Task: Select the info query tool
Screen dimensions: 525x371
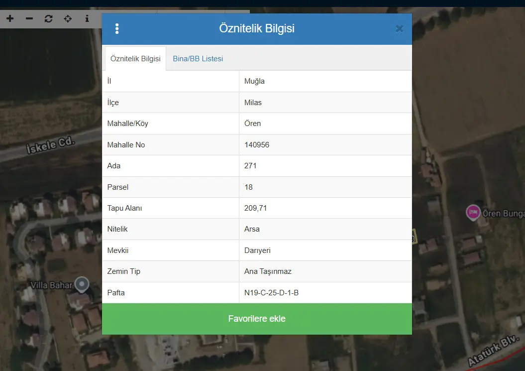Action: (x=87, y=18)
